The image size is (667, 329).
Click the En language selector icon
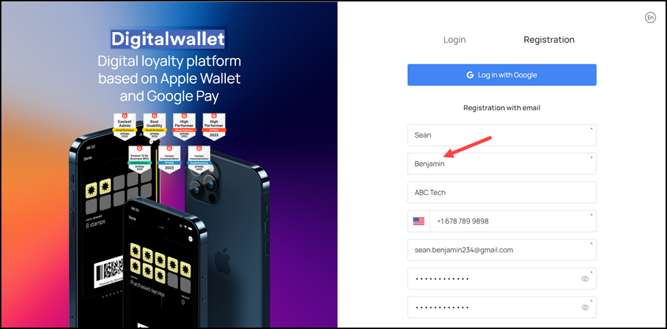[x=650, y=17]
